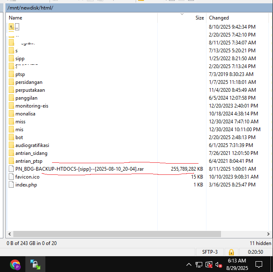Image resolution: width=273 pixels, height=272 pixels.
Task: Click the perpustakaan folder icon
Action: tap(11, 90)
